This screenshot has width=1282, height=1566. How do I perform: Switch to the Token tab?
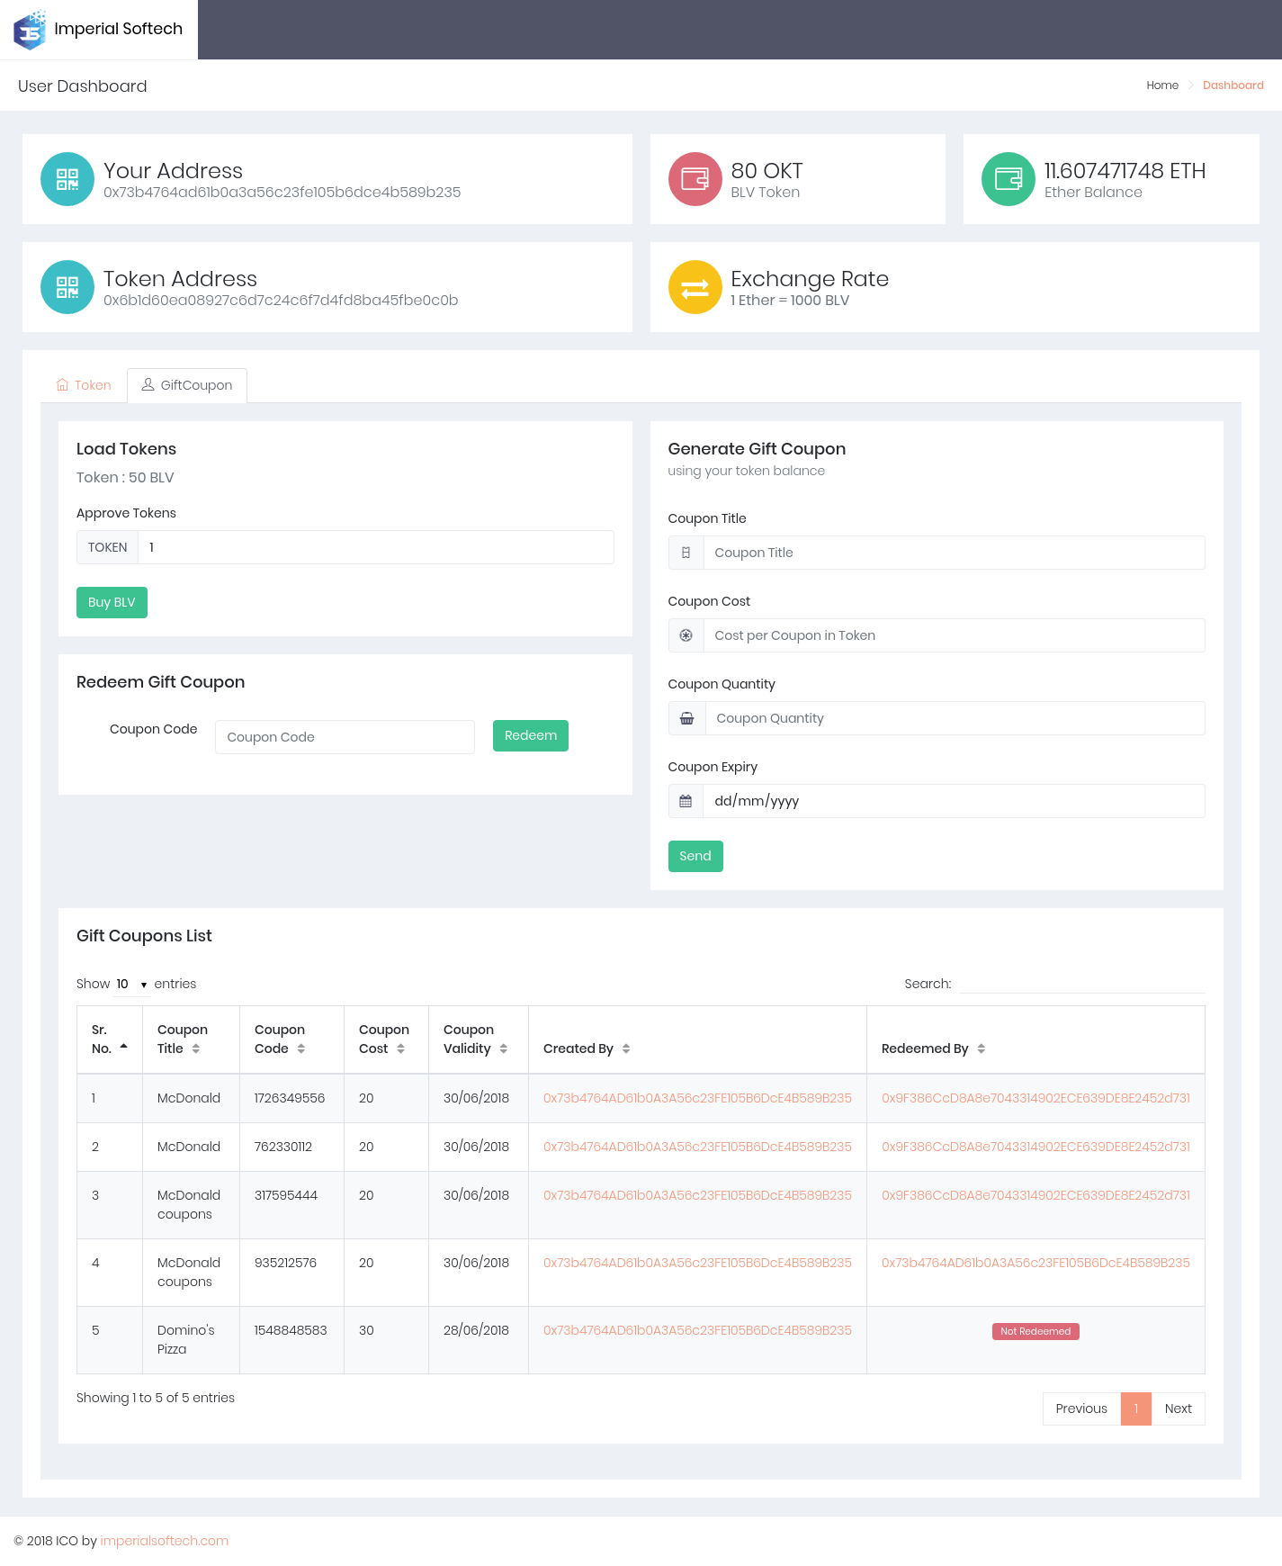(x=84, y=385)
